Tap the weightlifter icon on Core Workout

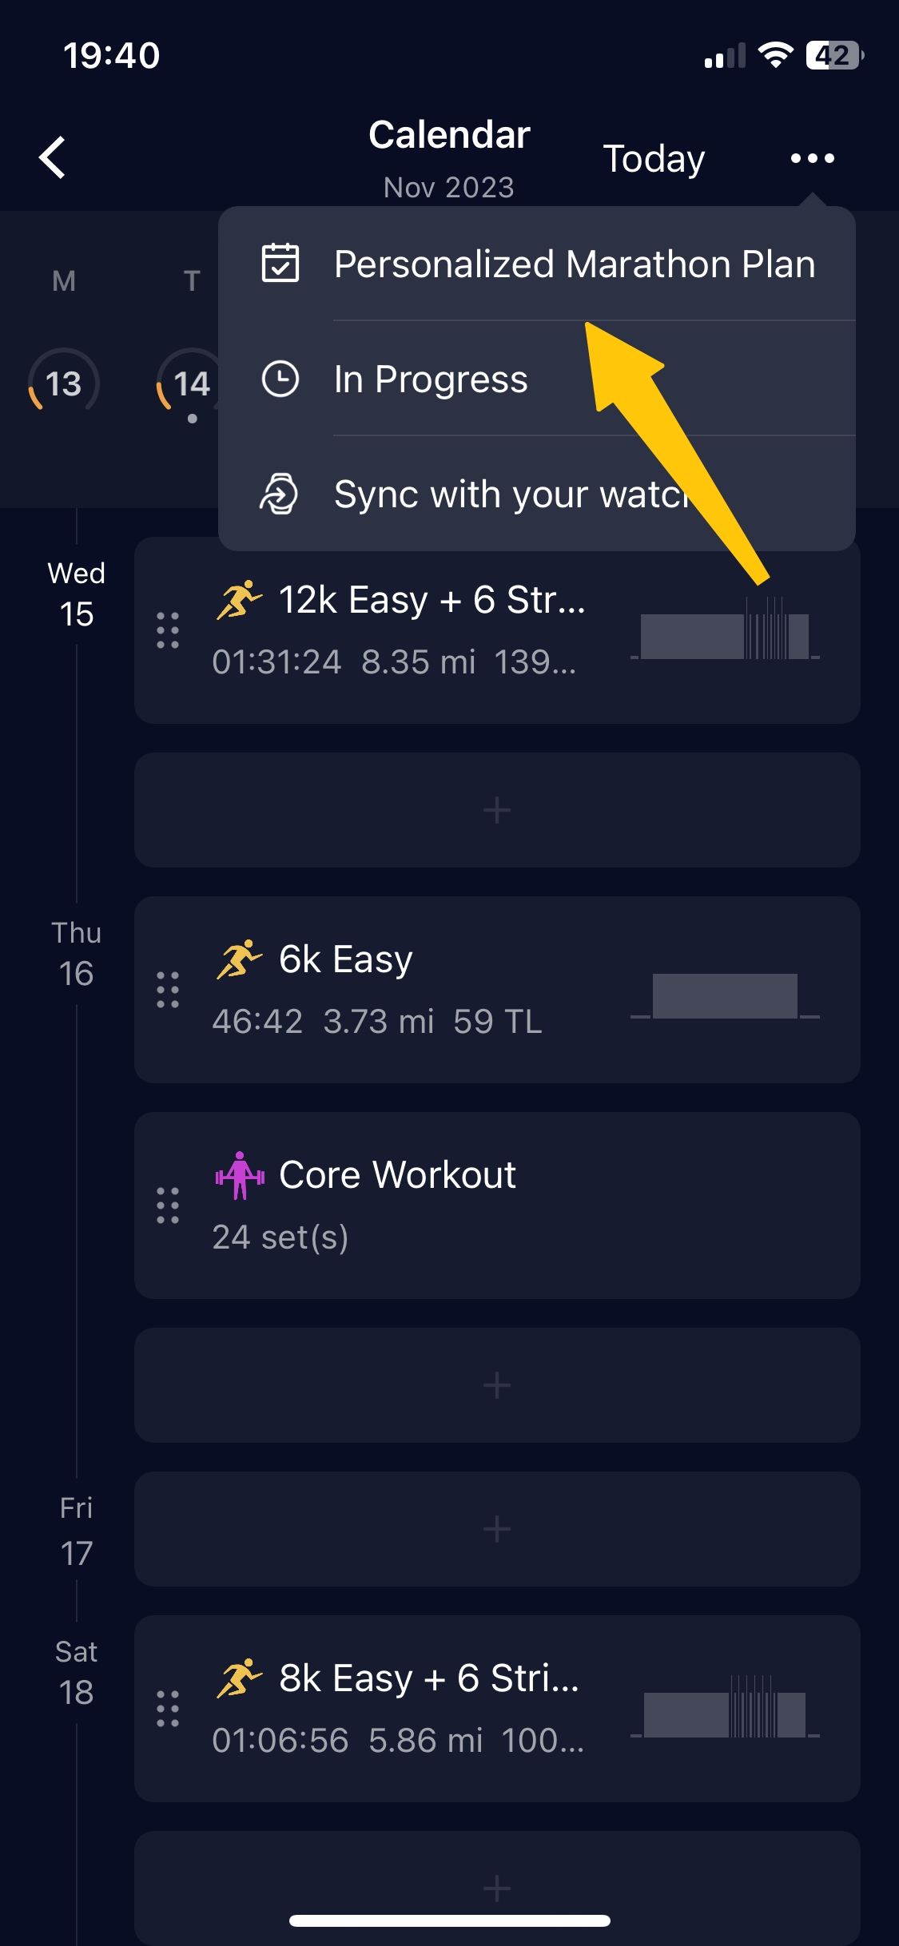239,1175
